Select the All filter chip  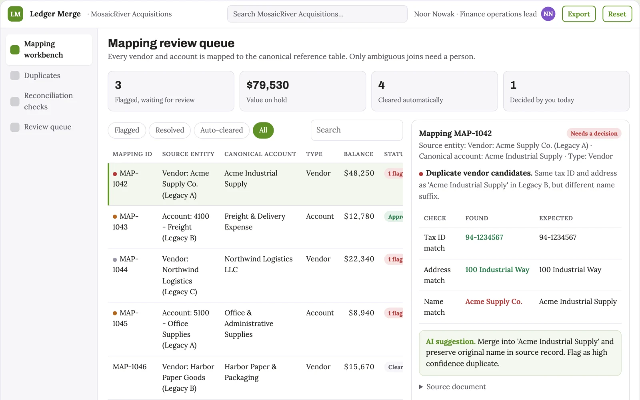263,130
